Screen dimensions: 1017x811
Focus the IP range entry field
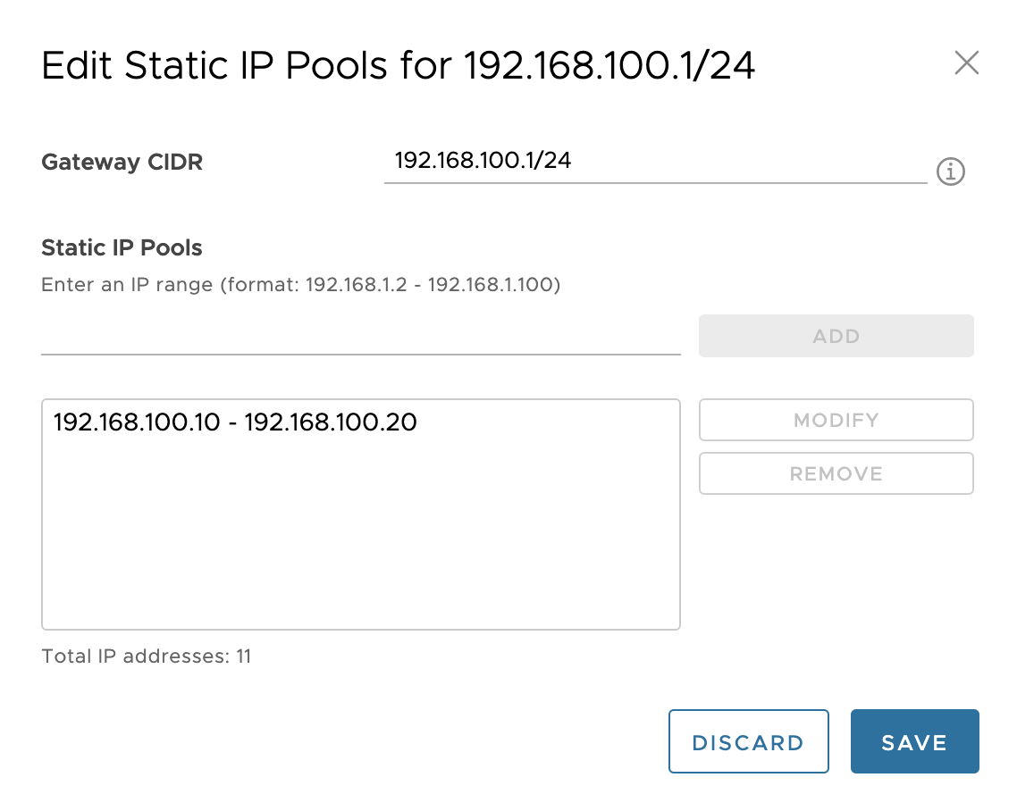[x=360, y=337]
